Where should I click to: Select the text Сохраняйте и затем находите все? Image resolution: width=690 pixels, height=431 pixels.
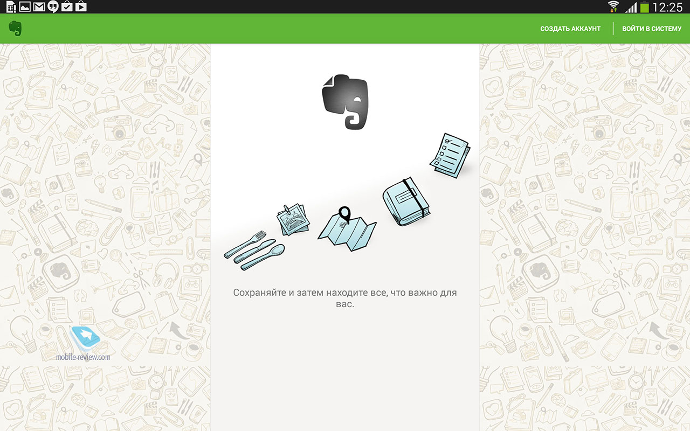point(309,293)
